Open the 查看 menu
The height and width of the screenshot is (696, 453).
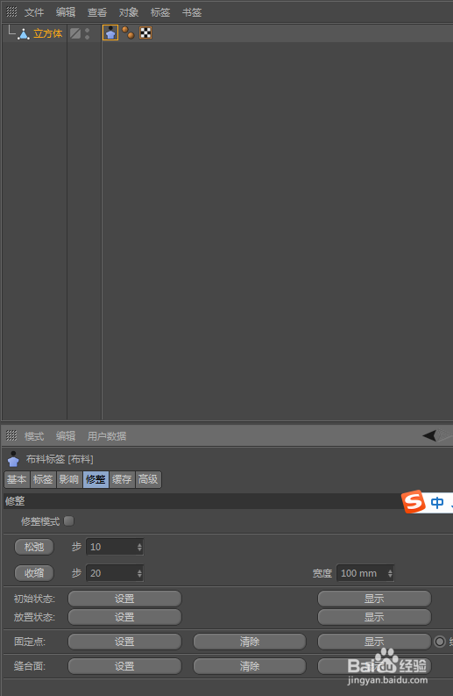(97, 12)
